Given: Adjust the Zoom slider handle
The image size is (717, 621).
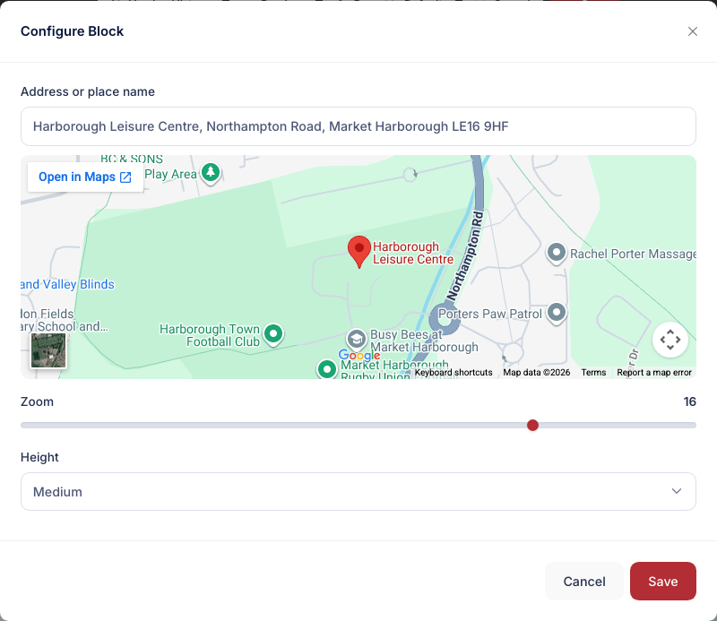Looking at the screenshot, I should 532,426.
